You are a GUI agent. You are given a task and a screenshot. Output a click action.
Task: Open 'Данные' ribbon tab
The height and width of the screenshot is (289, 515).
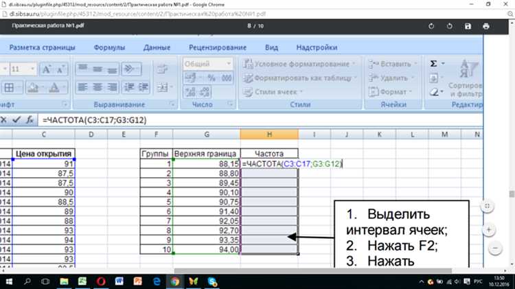click(x=157, y=47)
